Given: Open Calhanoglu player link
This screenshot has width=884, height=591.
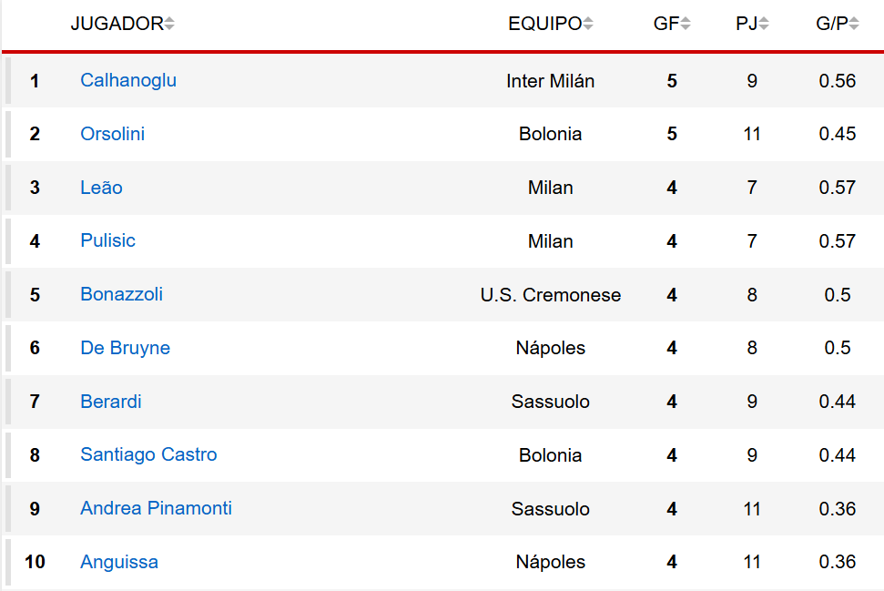Looking at the screenshot, I should [128, 80].
